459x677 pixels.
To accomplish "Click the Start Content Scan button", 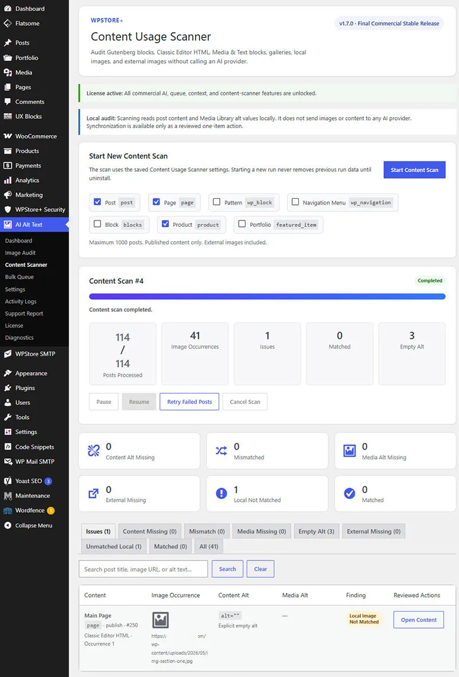I will click(414, 170).
